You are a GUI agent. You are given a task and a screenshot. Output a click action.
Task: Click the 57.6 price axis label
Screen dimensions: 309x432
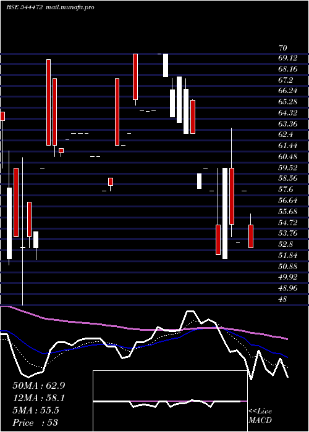coord(286,189)
